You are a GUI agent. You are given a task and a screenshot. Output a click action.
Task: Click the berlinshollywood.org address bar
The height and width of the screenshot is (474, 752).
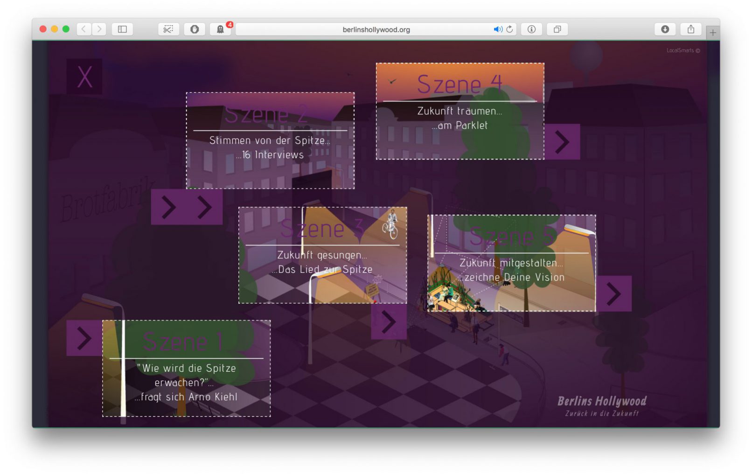point(376,29)
